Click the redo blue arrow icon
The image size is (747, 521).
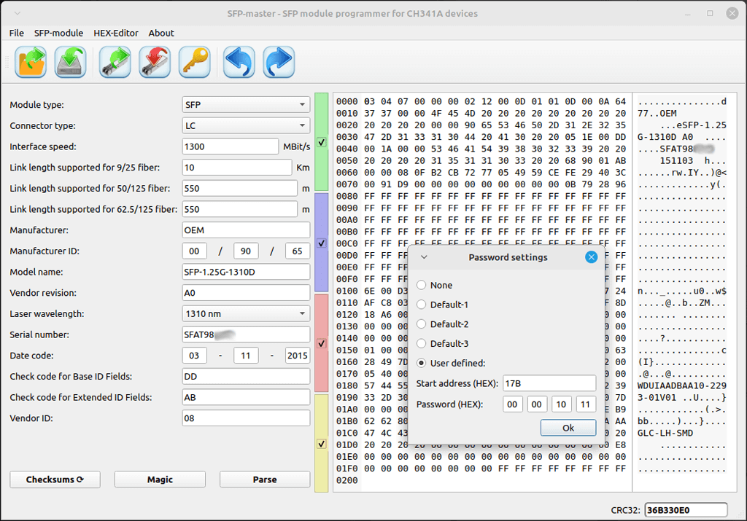click(x=279, y=62)
